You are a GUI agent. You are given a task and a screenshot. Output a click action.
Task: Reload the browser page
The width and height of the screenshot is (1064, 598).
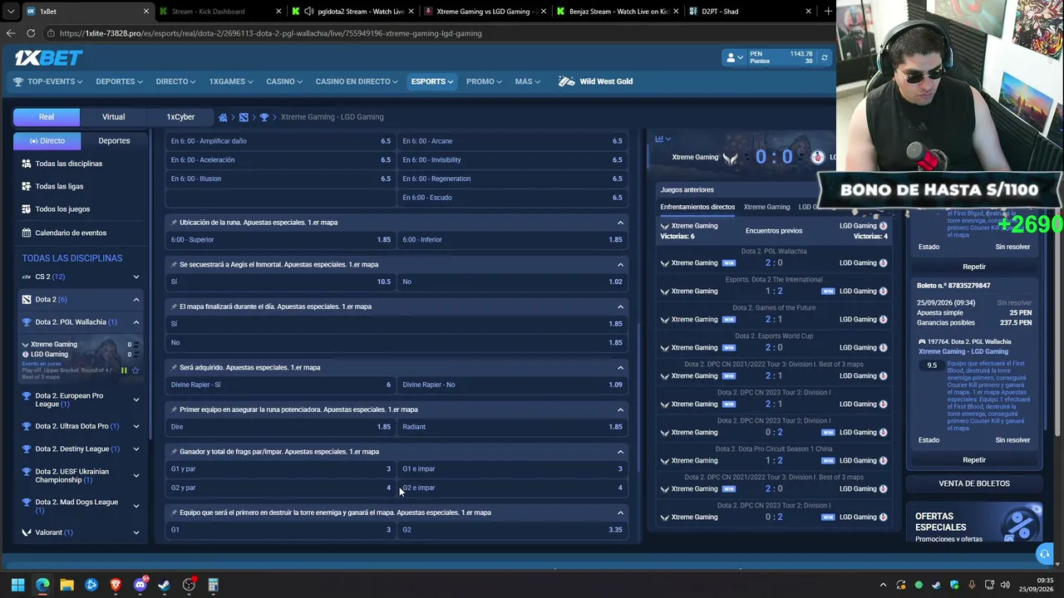[31, 33]
